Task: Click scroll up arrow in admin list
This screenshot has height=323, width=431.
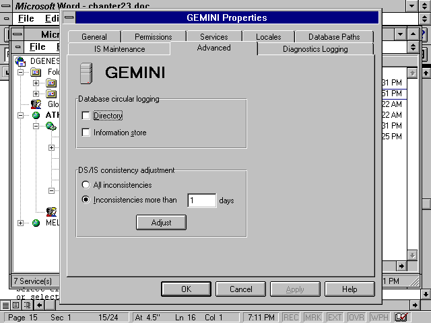Action: pyautogui.click(x=412, y=73)
